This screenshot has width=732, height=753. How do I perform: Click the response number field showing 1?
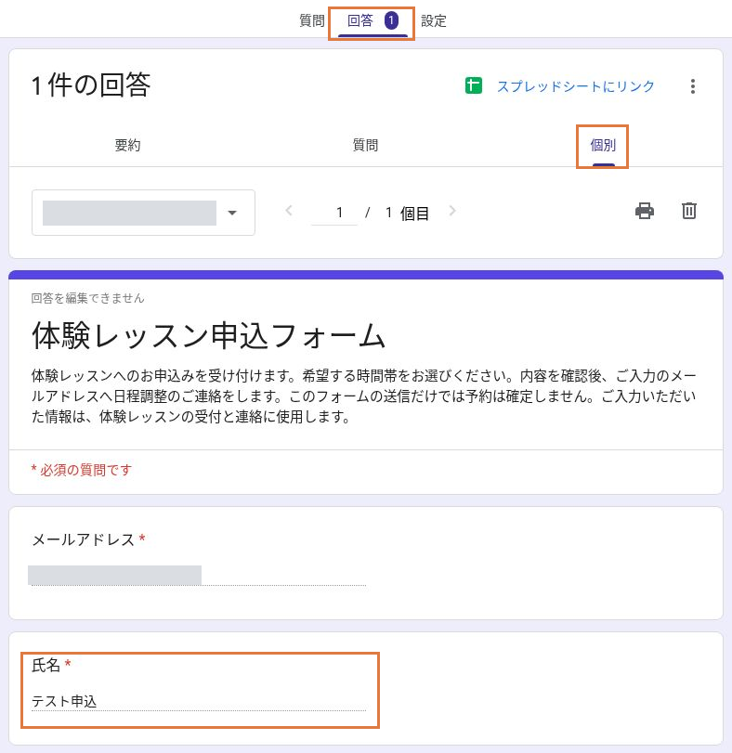coord(334,213)
